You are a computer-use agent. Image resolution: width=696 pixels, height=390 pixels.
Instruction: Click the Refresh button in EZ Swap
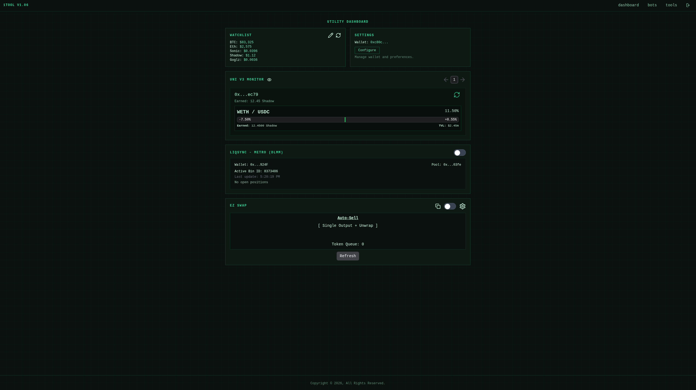(x=348, y=256)
